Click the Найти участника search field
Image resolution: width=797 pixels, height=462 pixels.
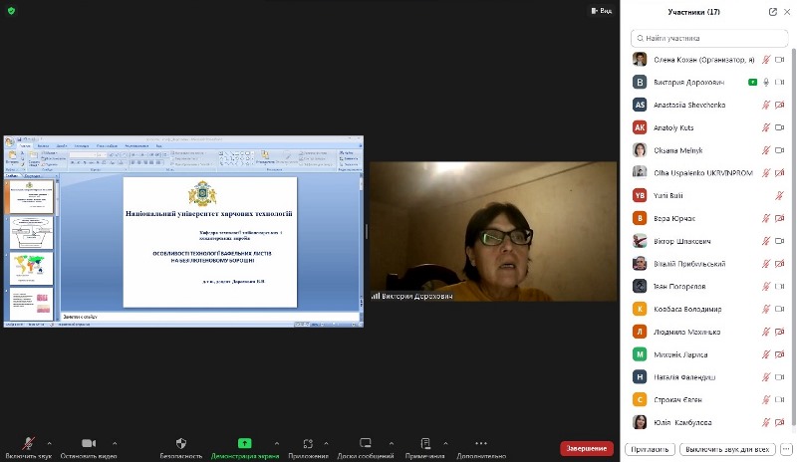coord(709,38)
